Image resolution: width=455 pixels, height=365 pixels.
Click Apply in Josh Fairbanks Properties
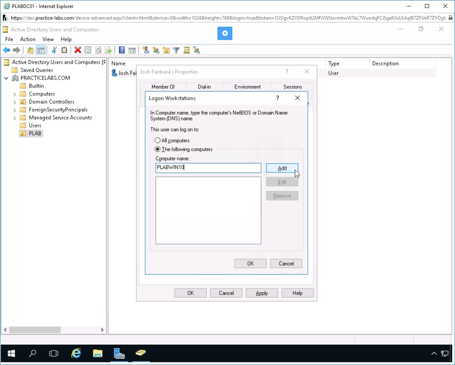coord(262,293)
